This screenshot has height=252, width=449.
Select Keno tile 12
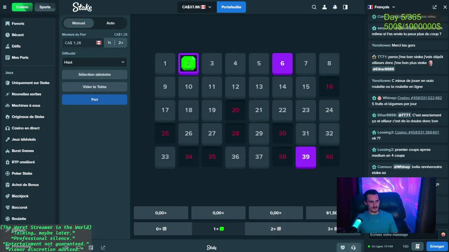[x=235, y=87]
